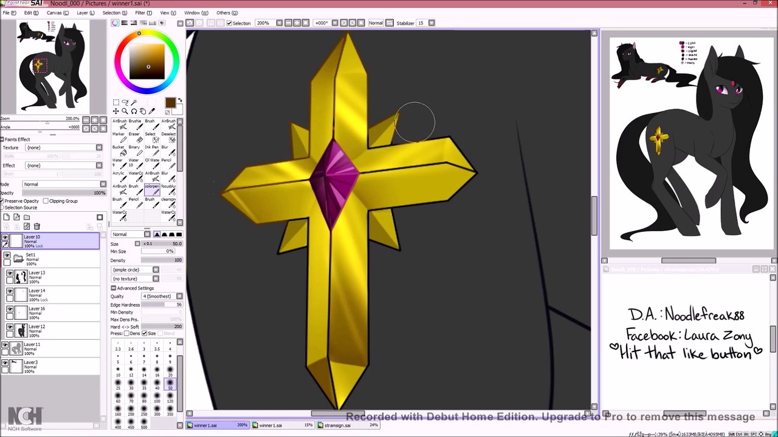The image size is (778, 437).
Task: Open the Canvas menu
Action: click(x=57, y=13)
